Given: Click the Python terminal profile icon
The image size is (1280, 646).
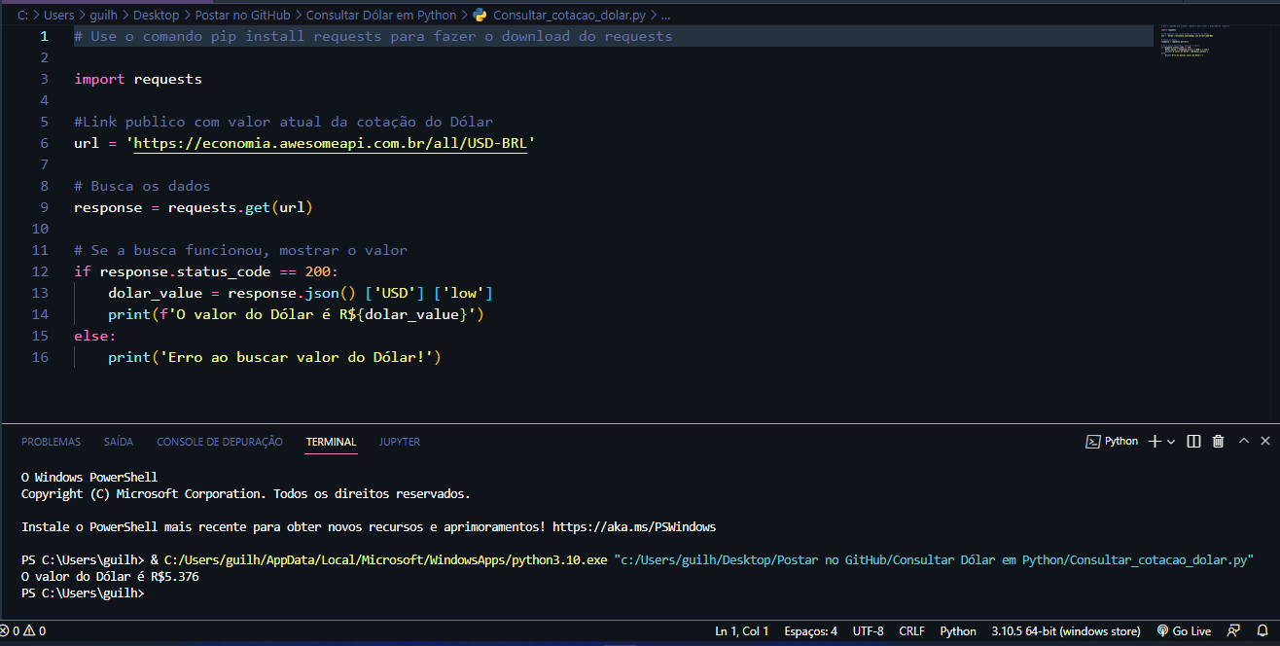Looking at the screenshot, I should 1093,442.
